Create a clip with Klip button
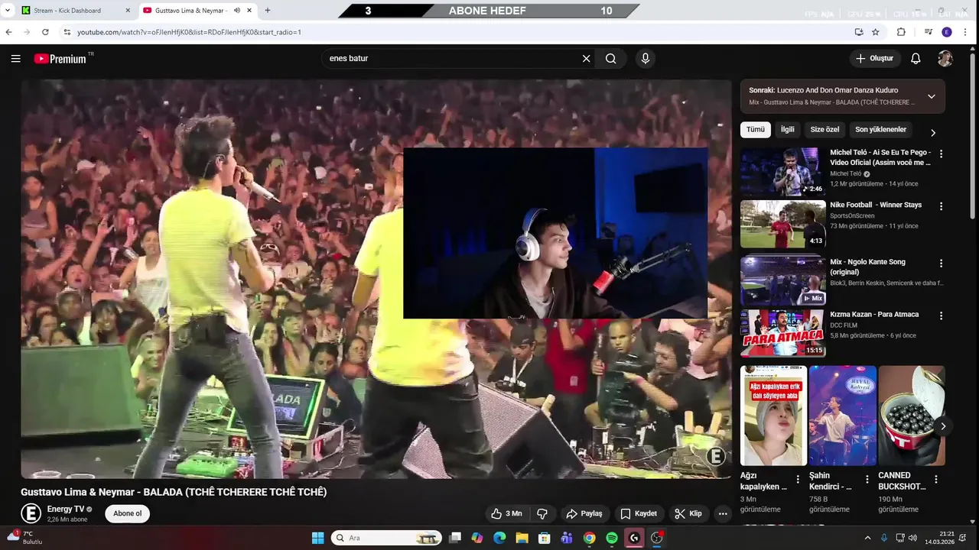Viewport: 979px width, 550px height. [x=688, y=513]
